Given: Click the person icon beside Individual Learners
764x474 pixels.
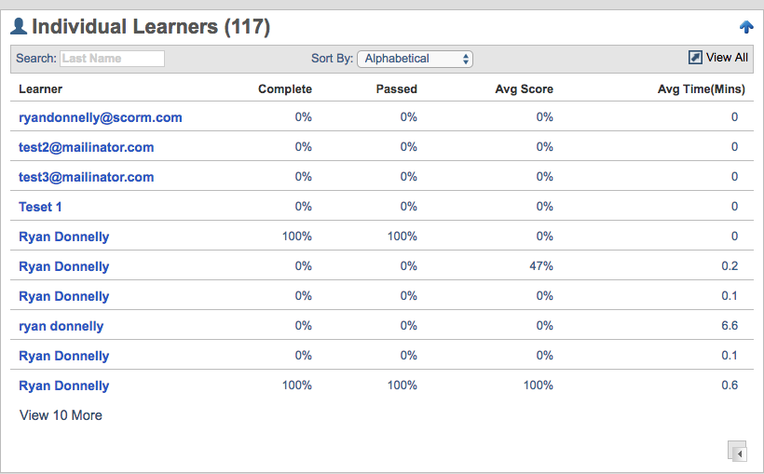Looking at the screenshot, I should 18,27.
